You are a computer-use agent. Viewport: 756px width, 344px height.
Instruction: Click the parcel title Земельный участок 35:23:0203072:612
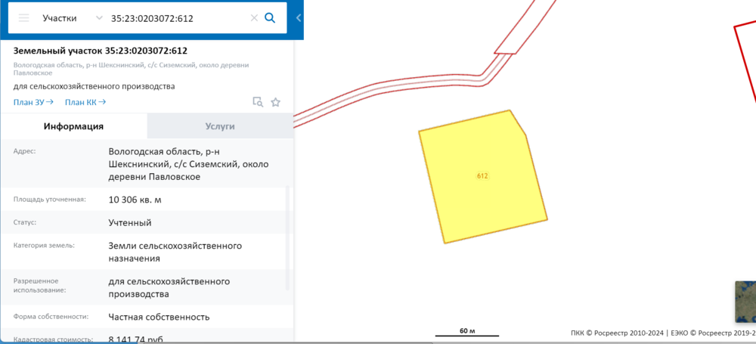[x=101, y=51]
